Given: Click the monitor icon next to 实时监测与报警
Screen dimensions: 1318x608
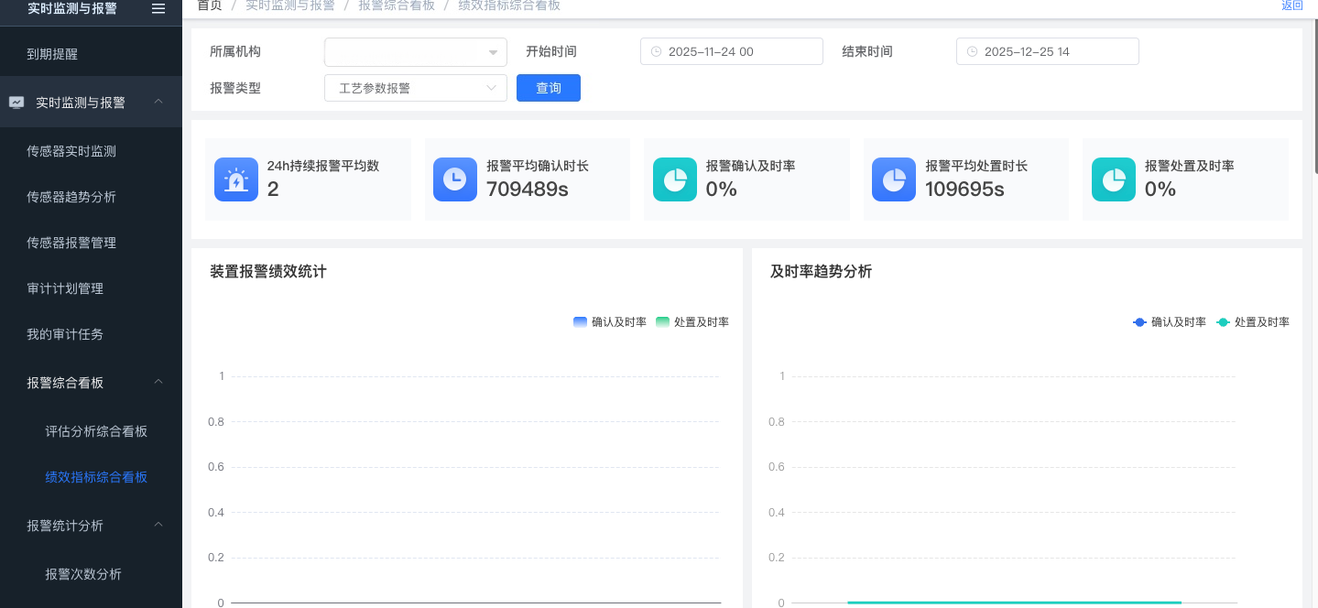Looking at the screenshot, I should click(x=16, y=103).
